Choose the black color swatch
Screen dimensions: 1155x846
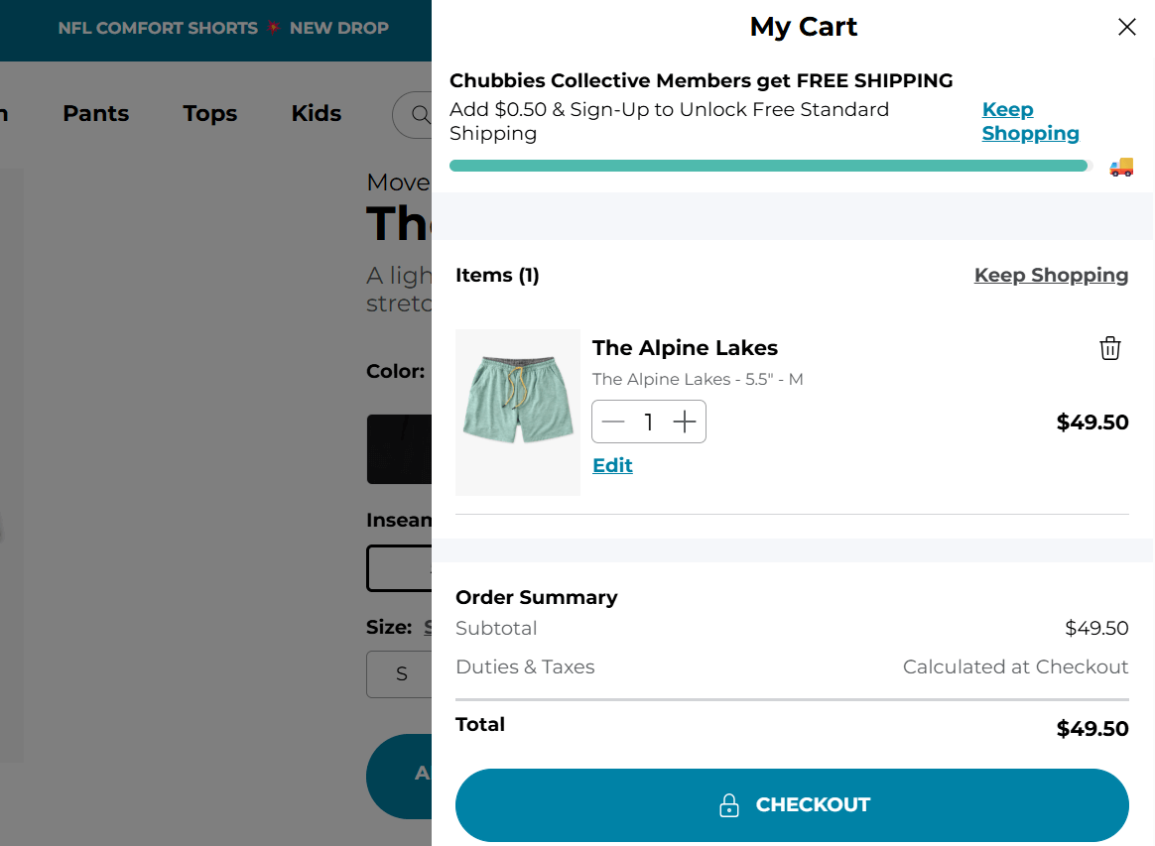coord(399,449)
